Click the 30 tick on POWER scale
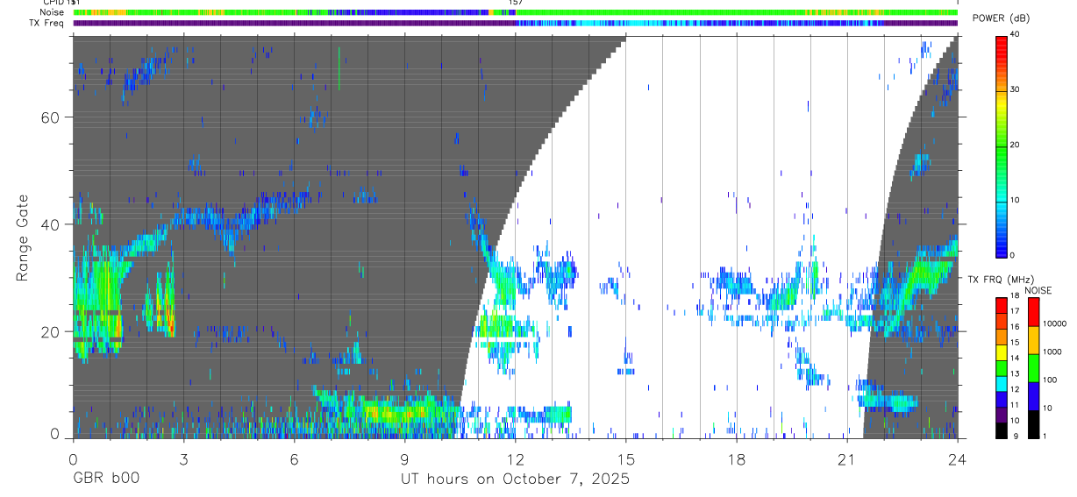 (x=1015, y=90)
